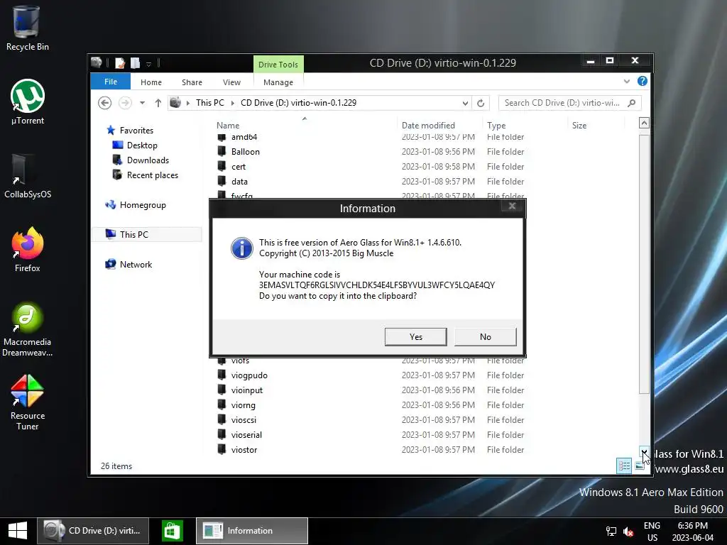Select the viostor folder icon
Viewport: 727px width, 545px height.
222,449
